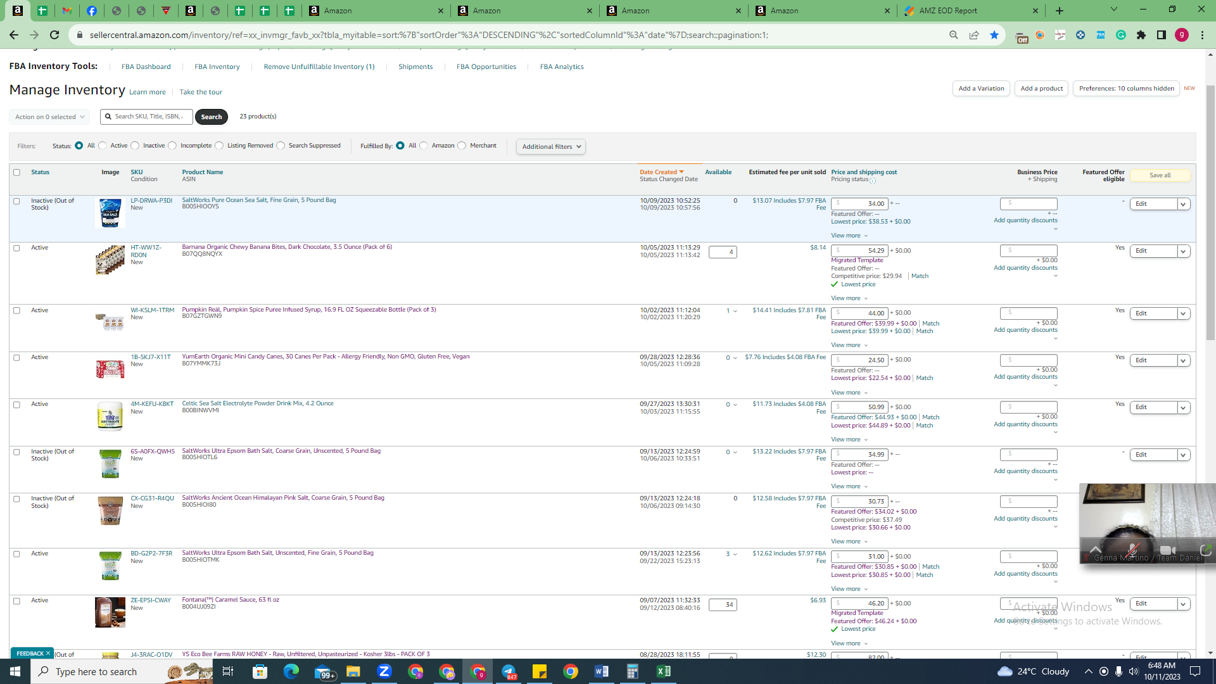1216x684 pixels.
Task: Reload the Seller Central page
Action: (54, 35)
